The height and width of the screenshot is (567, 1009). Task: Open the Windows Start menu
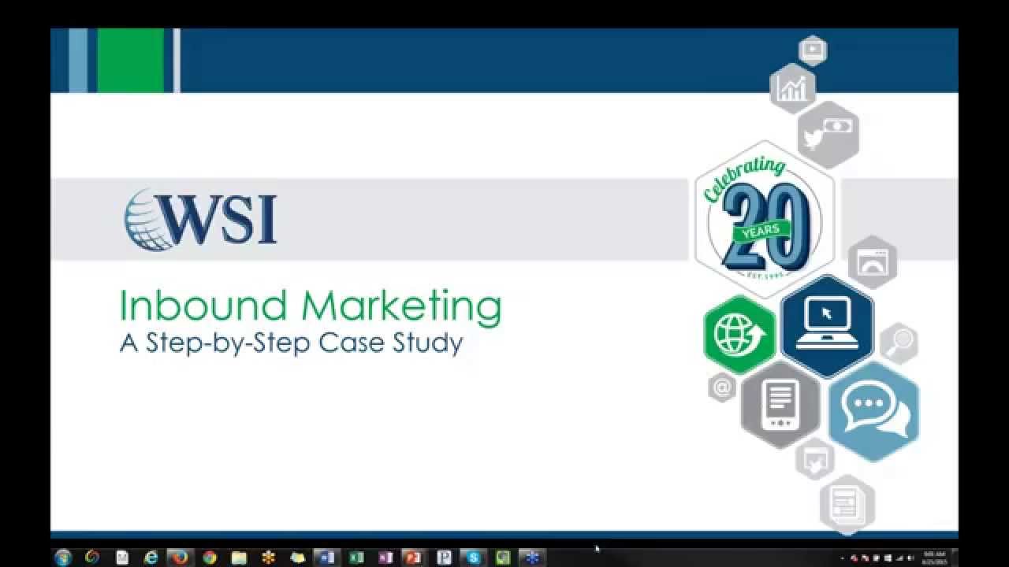pyautogui.click(x=62, y=558)
